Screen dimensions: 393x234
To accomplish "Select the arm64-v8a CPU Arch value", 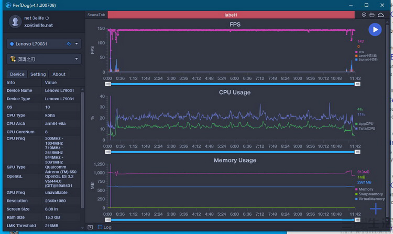I will (x=55, y=124).
